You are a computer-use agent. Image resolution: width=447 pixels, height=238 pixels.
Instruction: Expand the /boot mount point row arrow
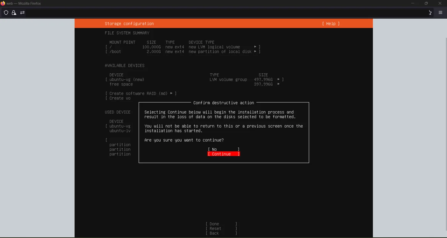point(255,51)
